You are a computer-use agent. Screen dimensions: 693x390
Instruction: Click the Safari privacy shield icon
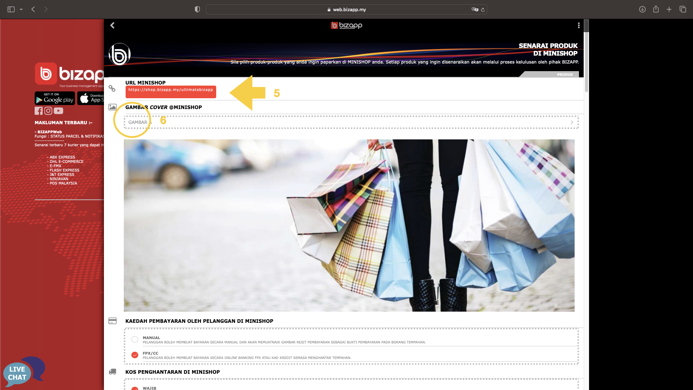[x=197, y=9]
